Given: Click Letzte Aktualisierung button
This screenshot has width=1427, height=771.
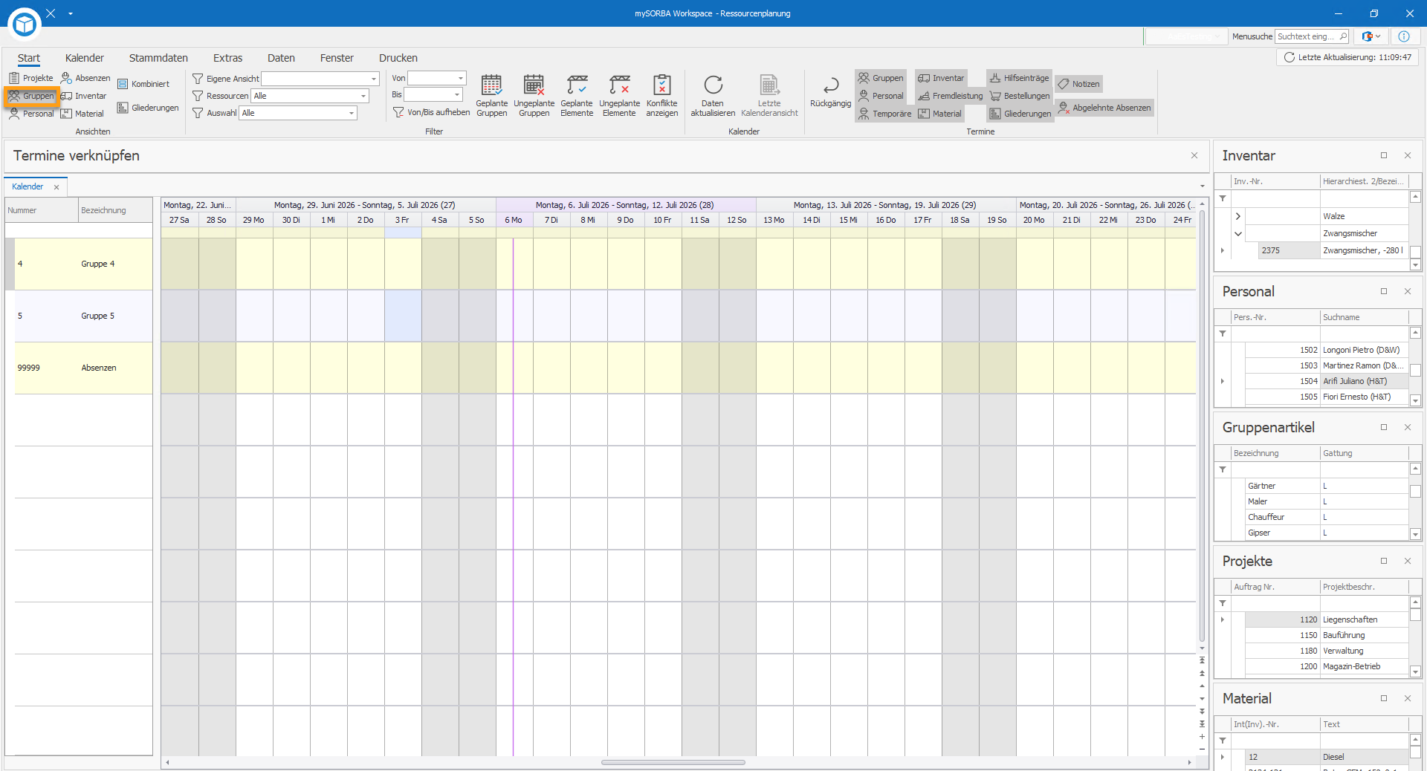Looking at the screenshot, I should (1347, 57).
